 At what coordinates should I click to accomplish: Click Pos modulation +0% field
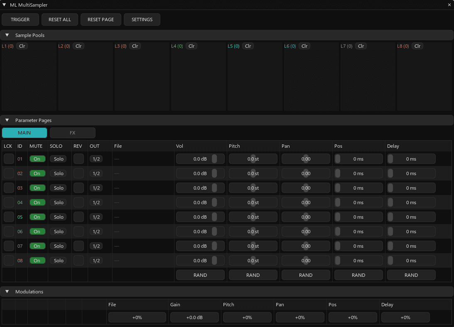[x=353, y=317]
